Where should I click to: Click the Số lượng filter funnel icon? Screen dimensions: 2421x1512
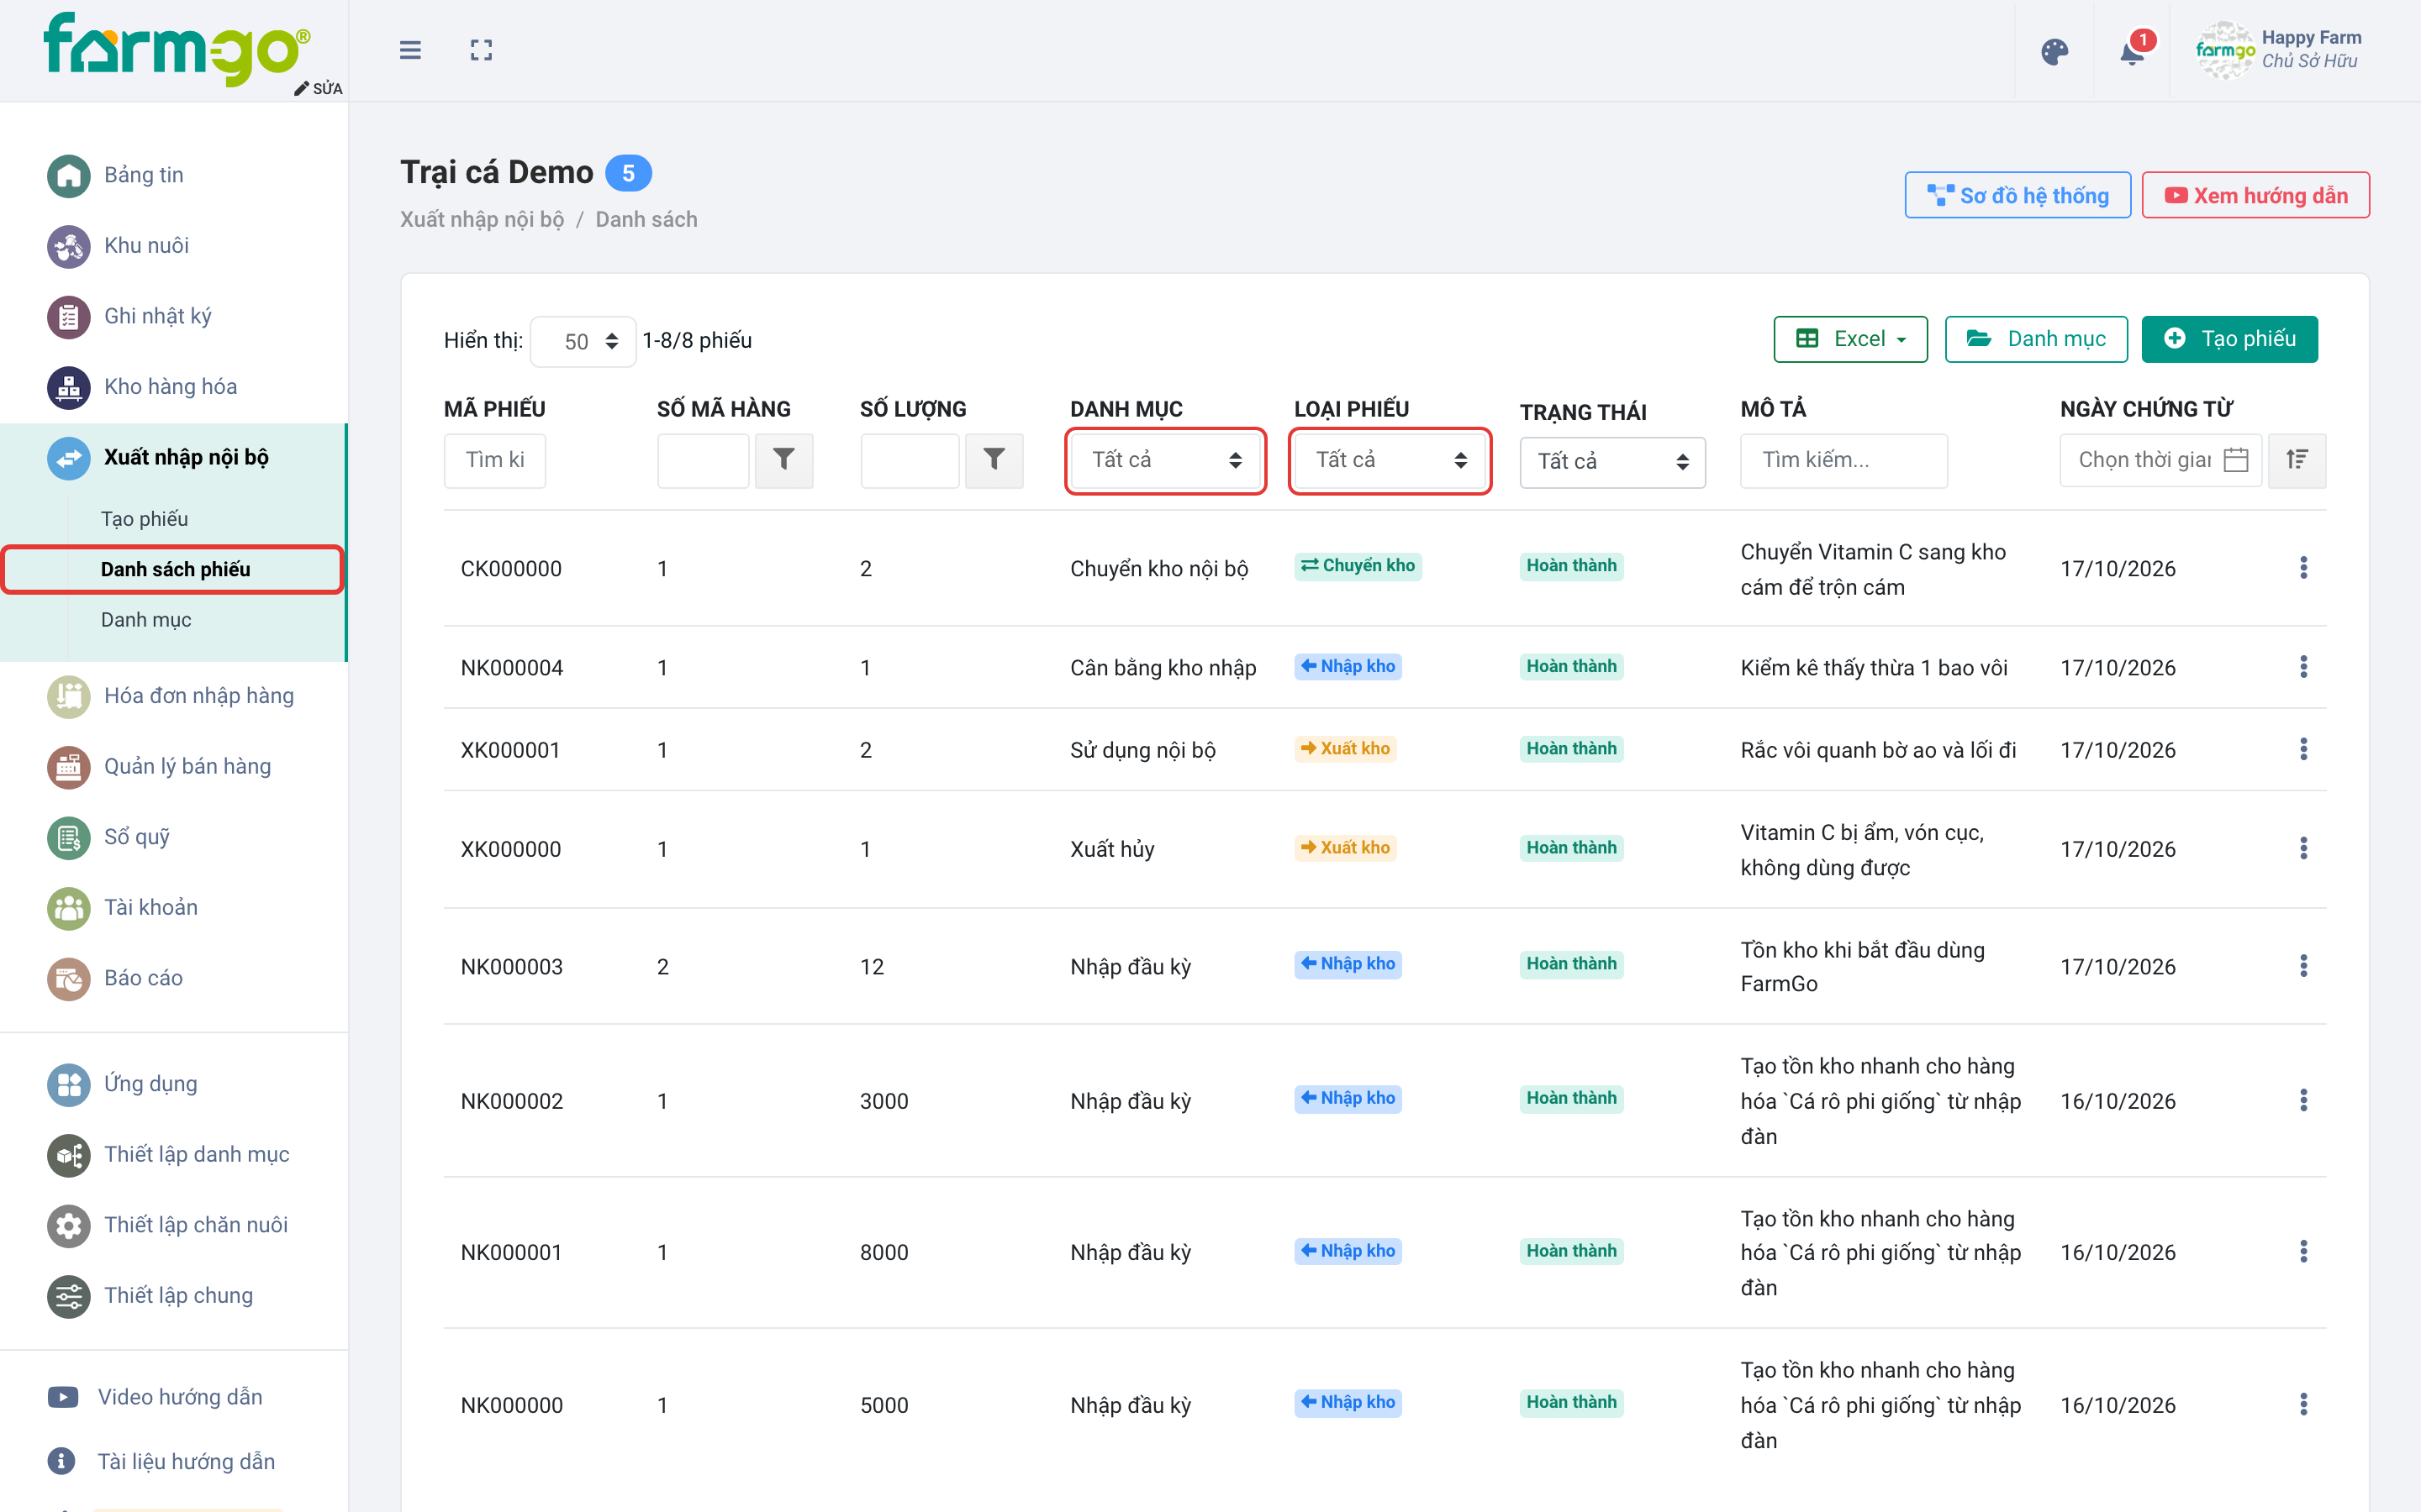tap(994, 460)
